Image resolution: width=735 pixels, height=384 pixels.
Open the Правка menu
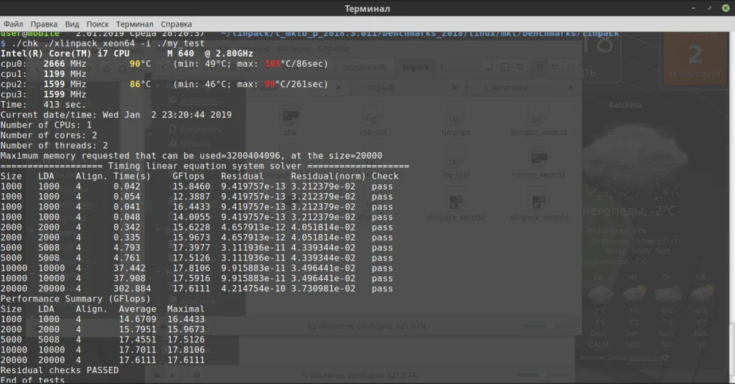click(x=44, y=24)
